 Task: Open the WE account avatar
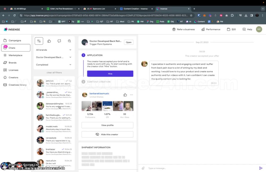pyautogui.click(x=259, y=29)
